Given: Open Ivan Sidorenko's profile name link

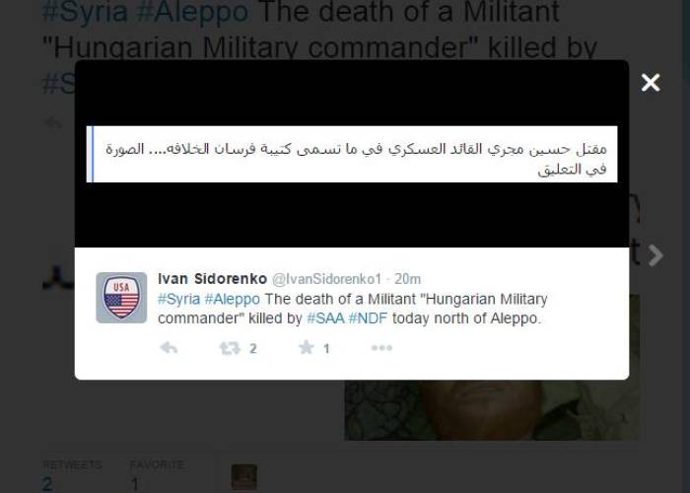Looking at the screenshot, I should (212, 279).
